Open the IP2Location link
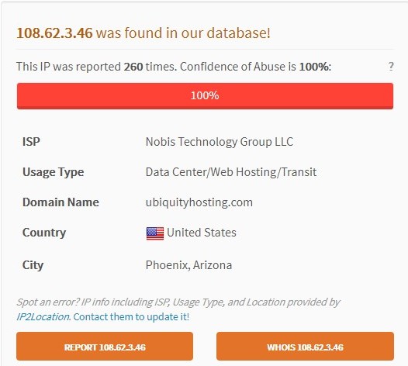The width and height of the screenshot is (408, 366). tap(43, 317)
